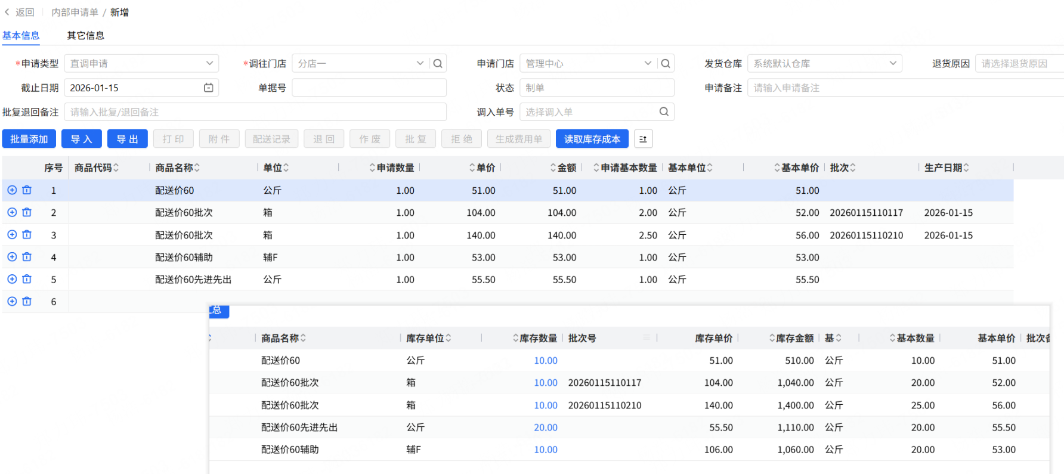Go back using the 返回 link
Viewport: 1064px width, 474px height.
tap(20, 12)
